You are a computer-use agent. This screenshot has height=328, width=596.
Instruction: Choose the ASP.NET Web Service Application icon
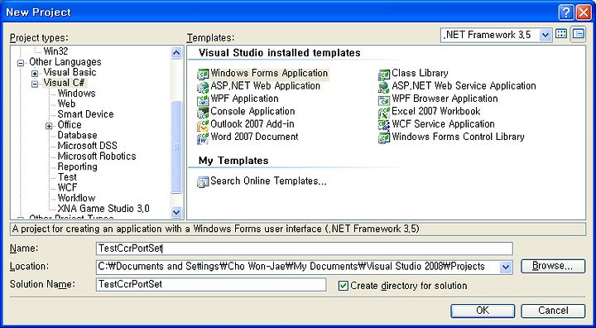384,87
